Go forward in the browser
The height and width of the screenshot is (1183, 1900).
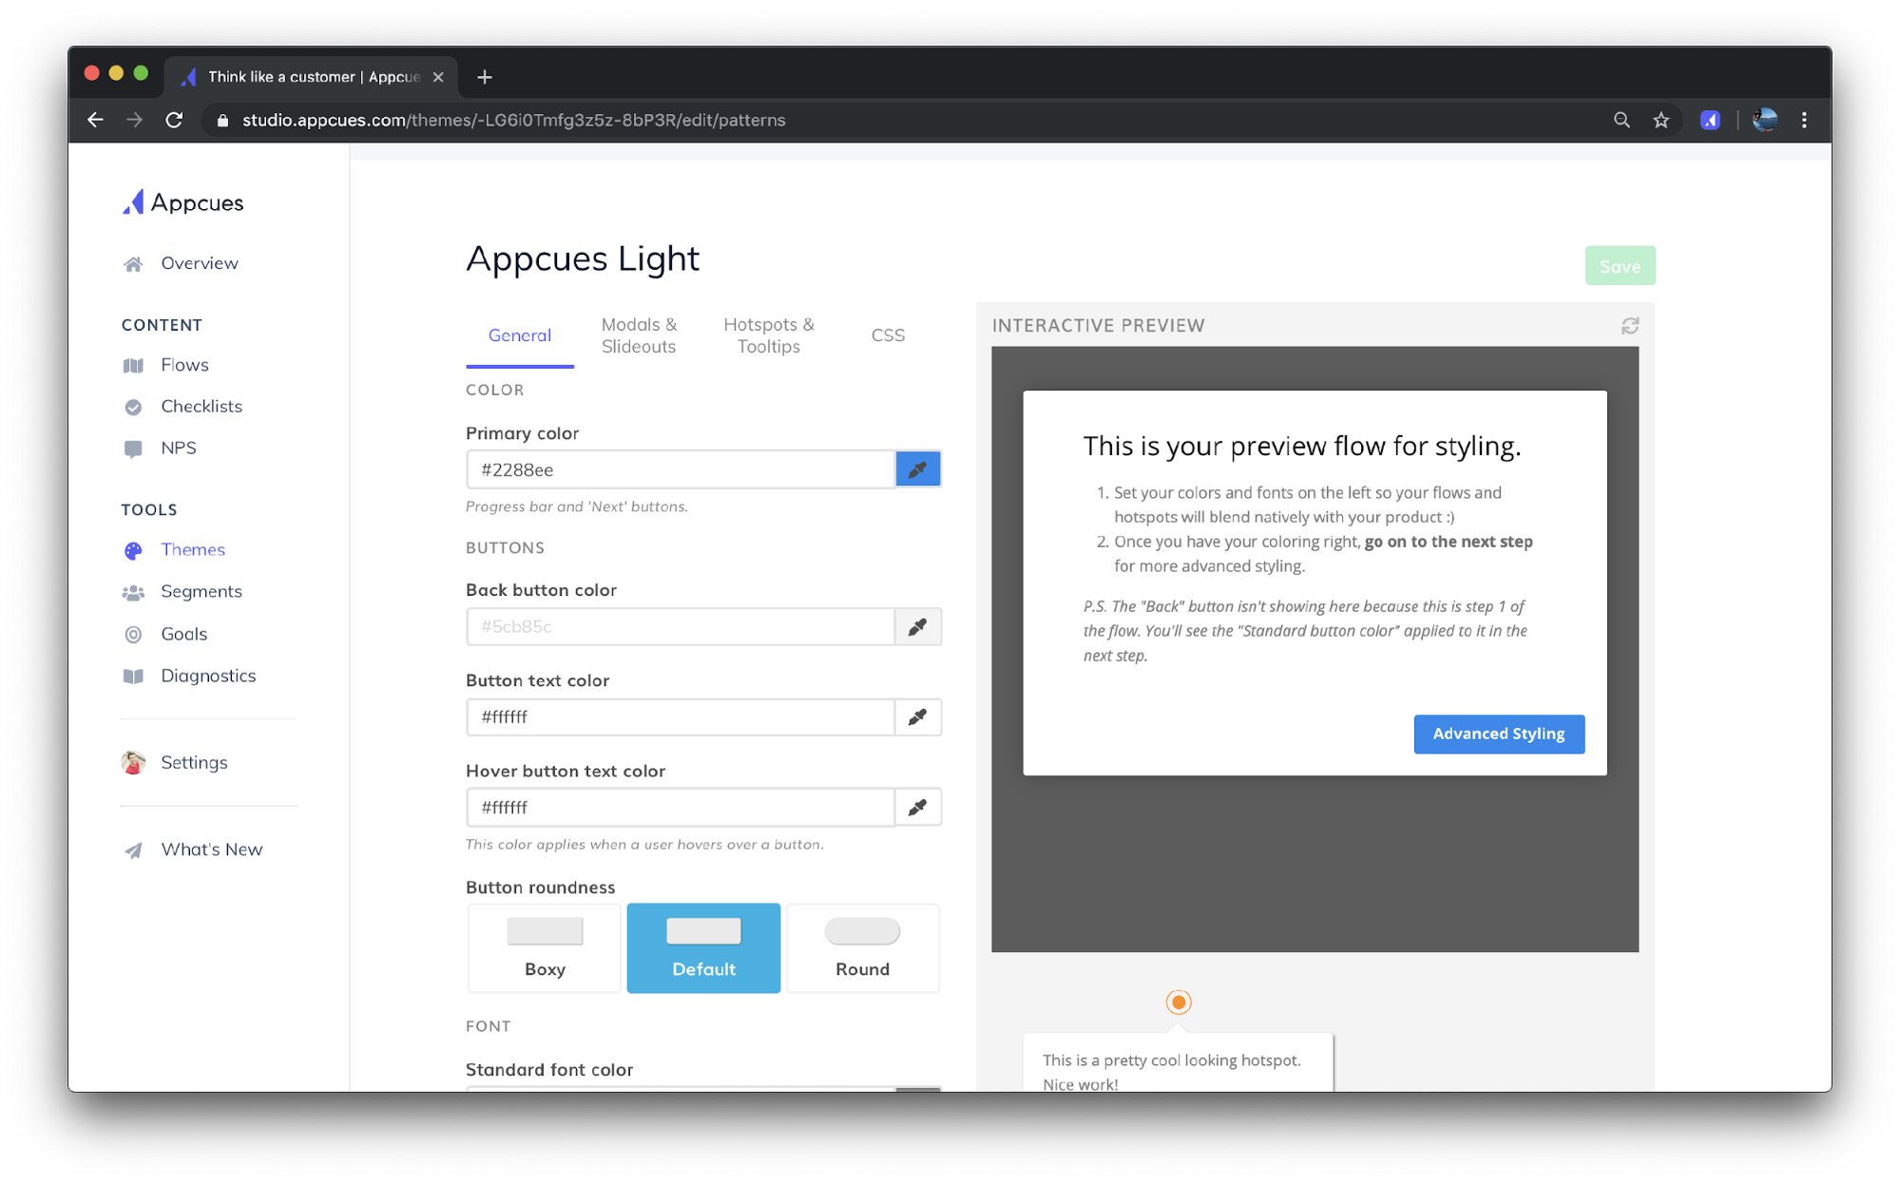pyautogui.click(x=134, y=120)
